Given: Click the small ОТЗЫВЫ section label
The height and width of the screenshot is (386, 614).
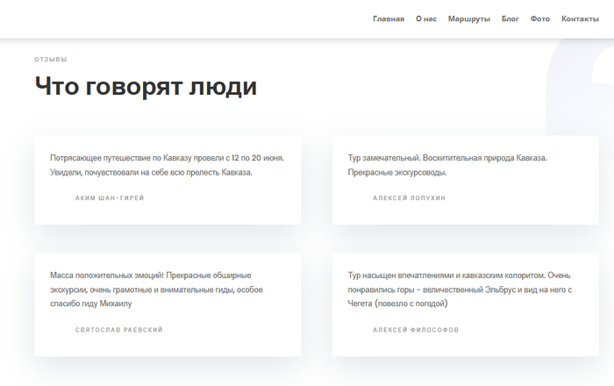Looking at the screenshot, I should [x=51, y=60].
